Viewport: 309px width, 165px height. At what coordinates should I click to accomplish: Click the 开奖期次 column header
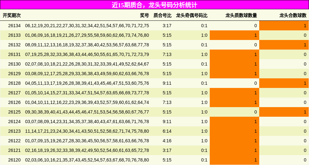click(x=12, y=15)
